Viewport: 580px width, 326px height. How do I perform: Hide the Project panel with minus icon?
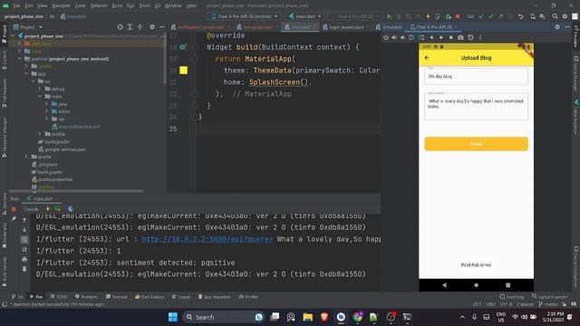point(161,27)
